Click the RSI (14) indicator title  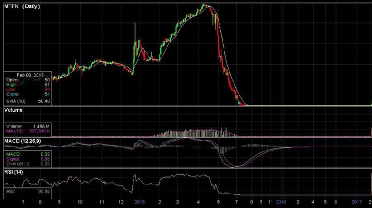click(x=14, y=172)
